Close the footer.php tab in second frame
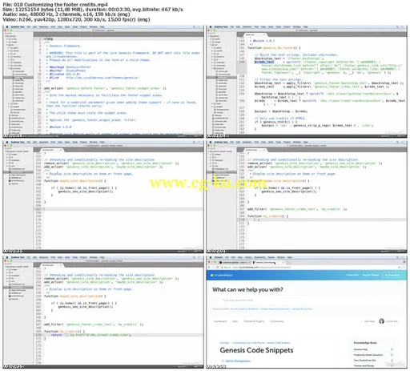The height and width of the screenshot is (371, 410). click(264, 34)
